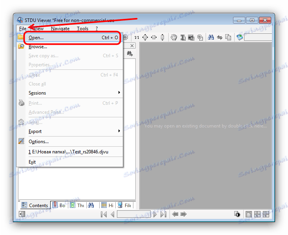Image resolution: width=288 pixels, height=235 pixels.
Task: Go to the previous page
Action: pos(112,214)
